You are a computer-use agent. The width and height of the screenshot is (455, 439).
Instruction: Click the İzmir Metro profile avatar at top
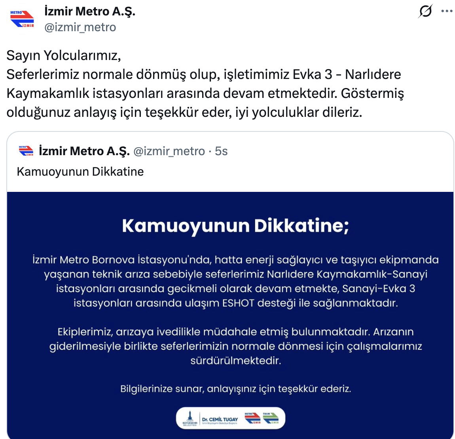tap(22, 19)
